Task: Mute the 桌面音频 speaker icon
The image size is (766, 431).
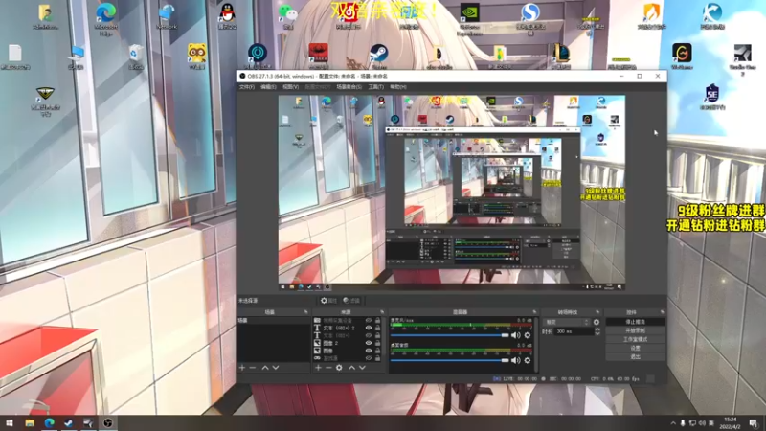Action: [x=516, y=360]
